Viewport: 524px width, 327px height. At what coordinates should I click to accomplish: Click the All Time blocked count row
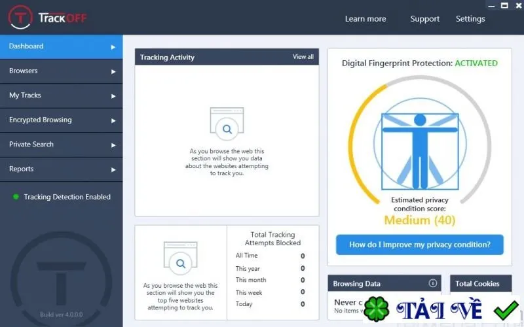pyautogui.click(x=270, y=256)
